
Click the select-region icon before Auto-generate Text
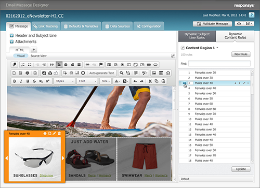[65, 73]
